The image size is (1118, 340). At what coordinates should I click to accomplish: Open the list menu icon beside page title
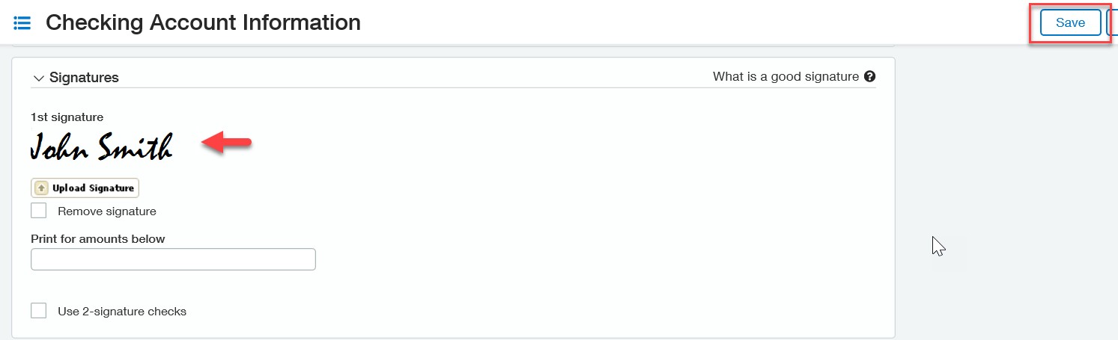pyautogui.click(x=22, y=23)
